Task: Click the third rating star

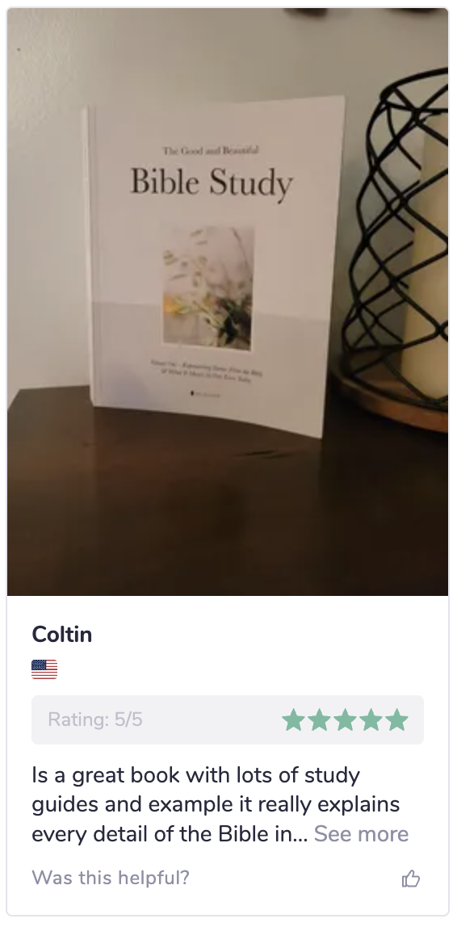Action: 346,720
